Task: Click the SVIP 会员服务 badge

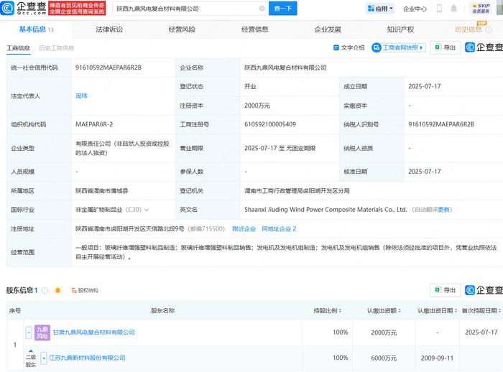Action: coord(481,9)
